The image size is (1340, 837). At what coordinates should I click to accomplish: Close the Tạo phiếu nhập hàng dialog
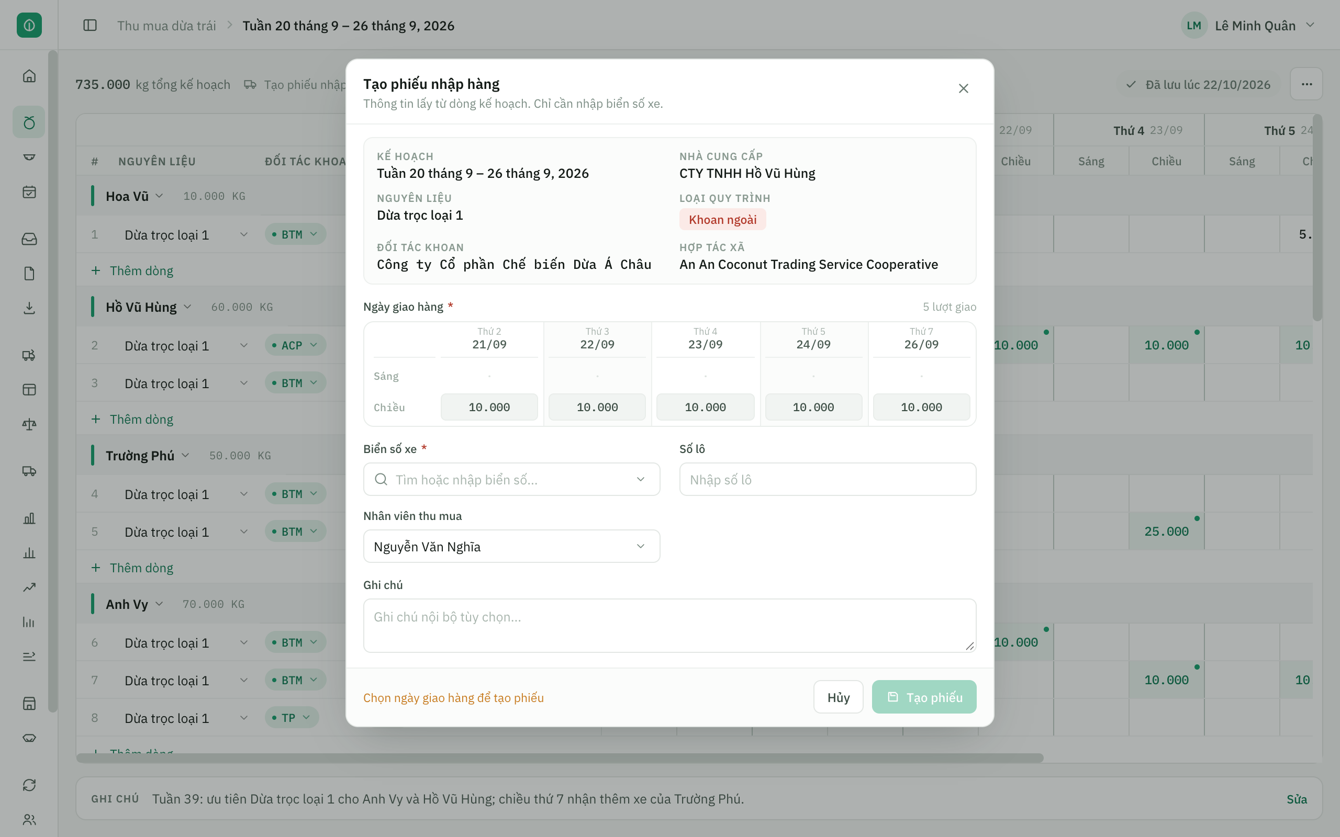[964, 88]
